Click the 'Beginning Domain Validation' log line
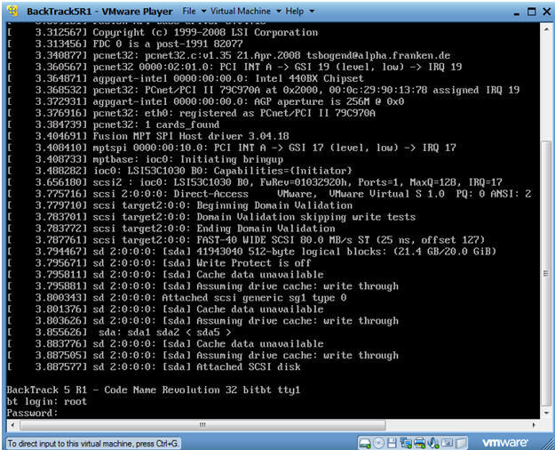 [x=179, y=205]
